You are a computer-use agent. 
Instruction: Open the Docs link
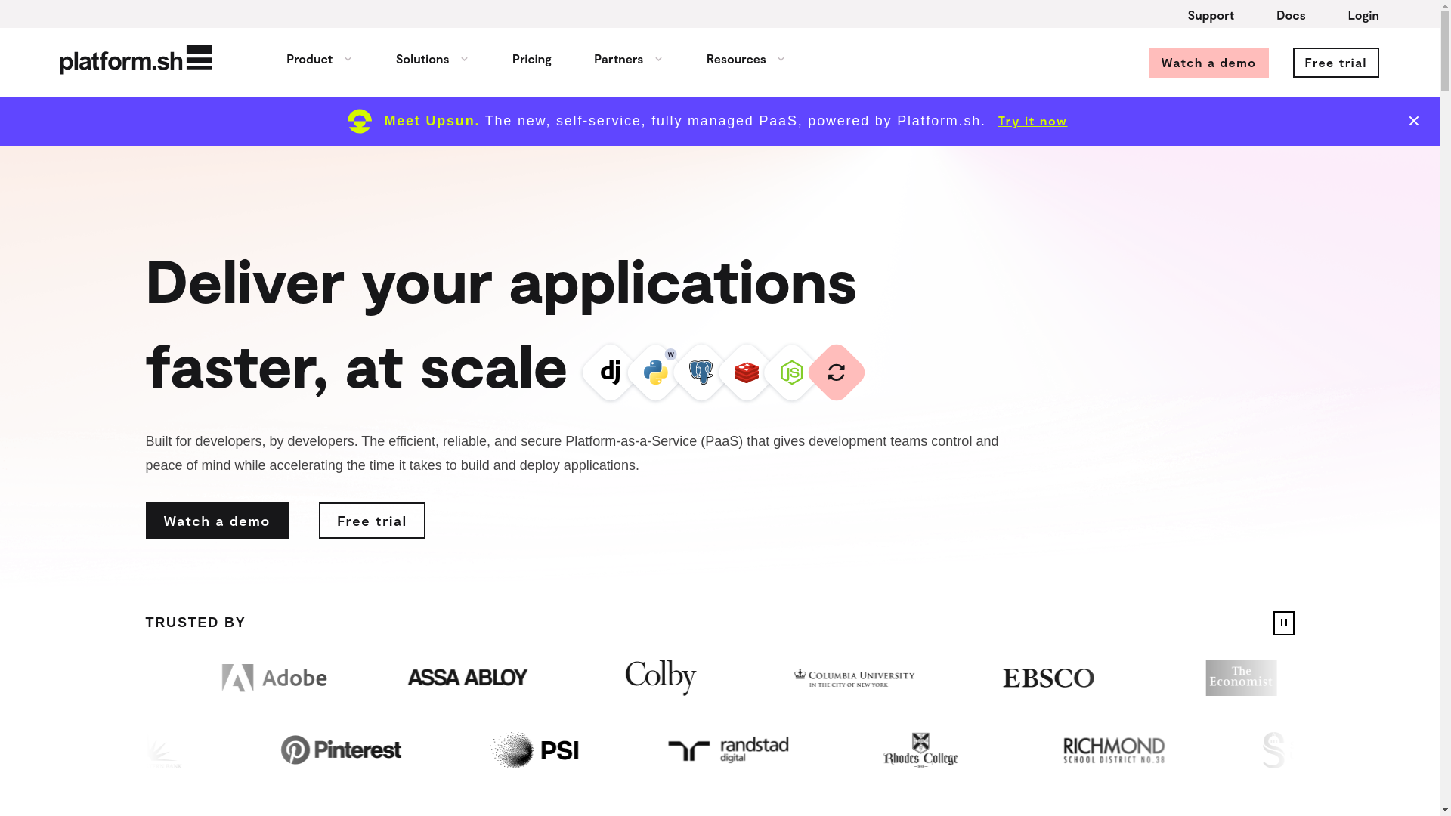[1291, 15]
